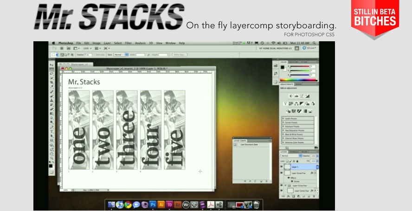Viewport: 412px width, 211px height.
Task: Select the Move tool in the toolbox
Action: tap(51, 64)
